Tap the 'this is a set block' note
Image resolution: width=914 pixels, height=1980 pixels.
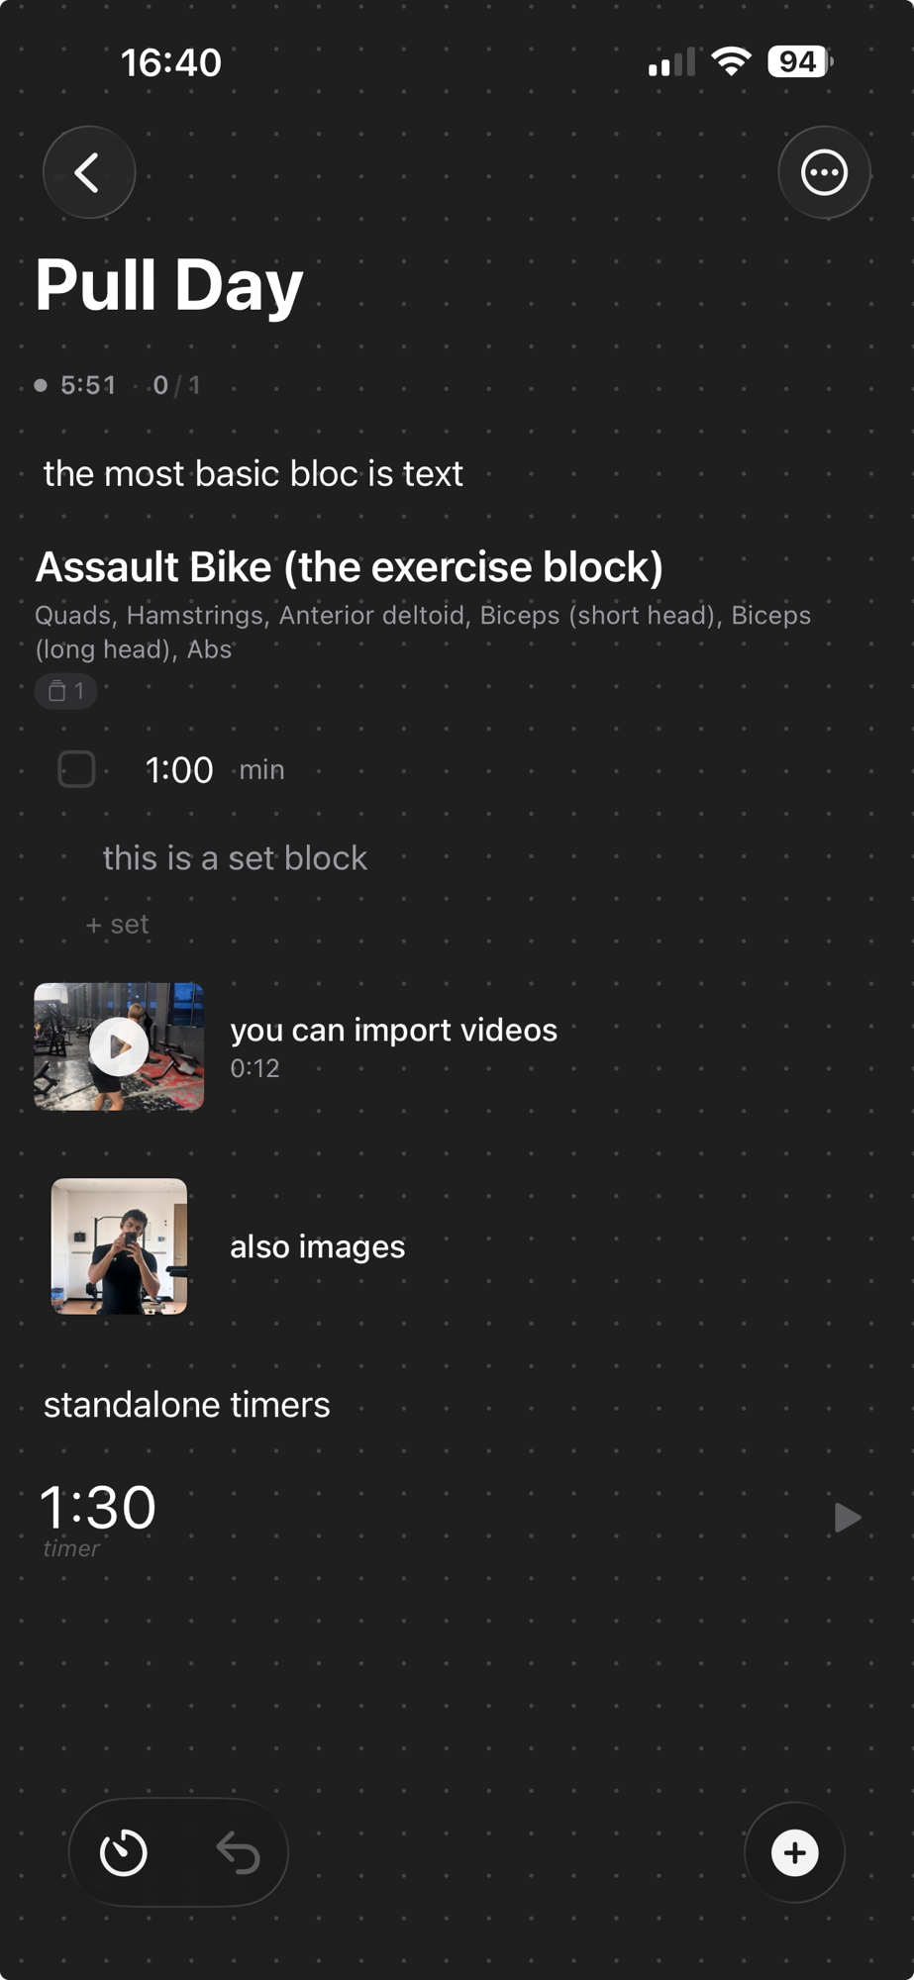(235, 858)
